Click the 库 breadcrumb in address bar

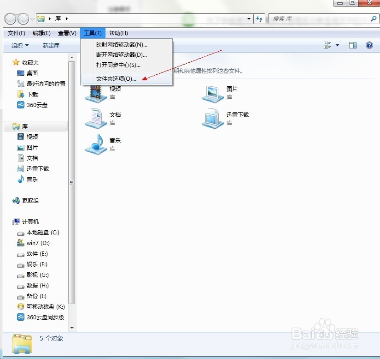58,18
